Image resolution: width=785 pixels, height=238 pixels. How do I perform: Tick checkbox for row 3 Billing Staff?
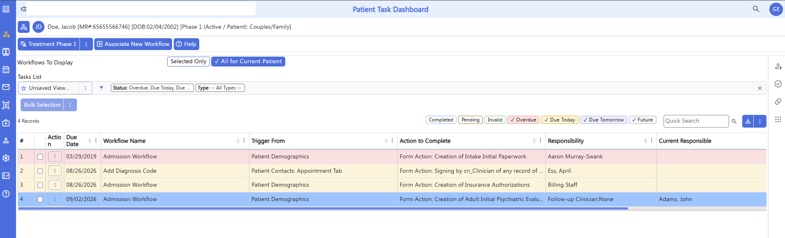point(40,185)
